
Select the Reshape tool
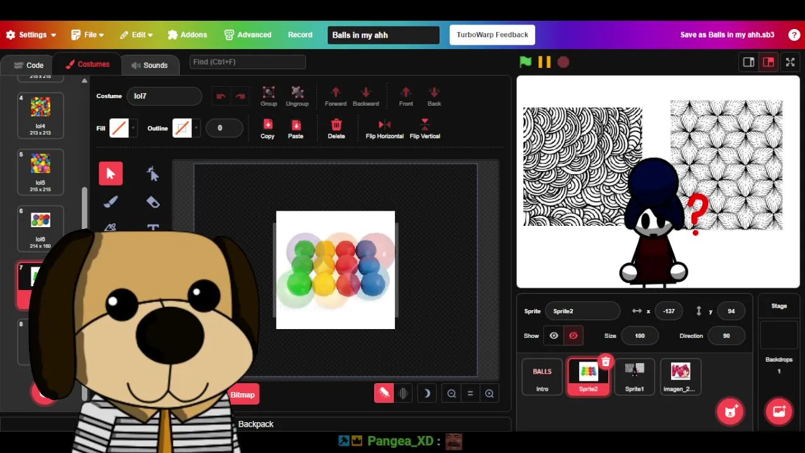pyautogui.click(x=153, y=174)
